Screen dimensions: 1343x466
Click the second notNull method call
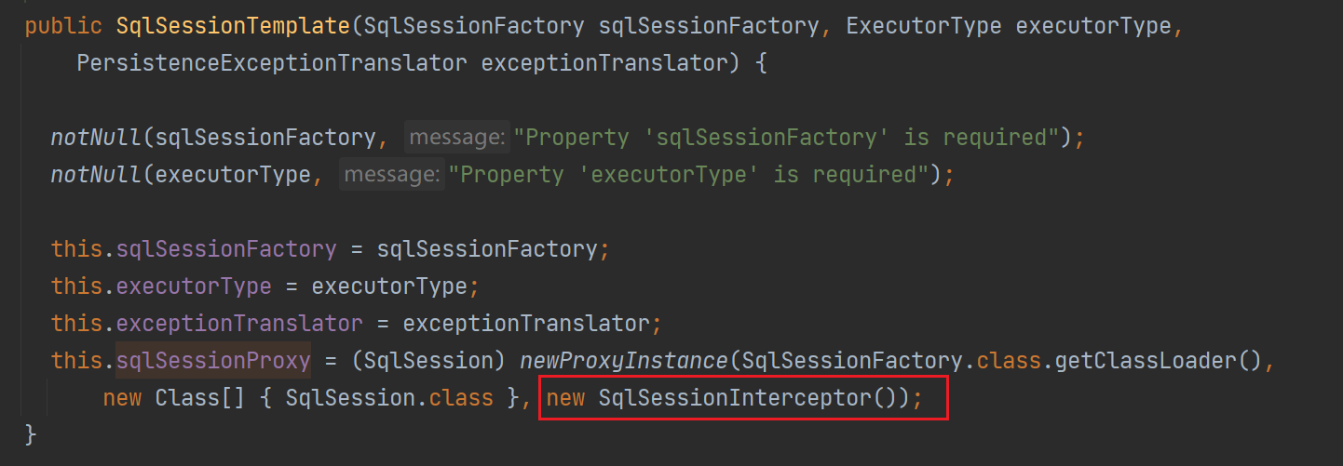tap(96, 175)
